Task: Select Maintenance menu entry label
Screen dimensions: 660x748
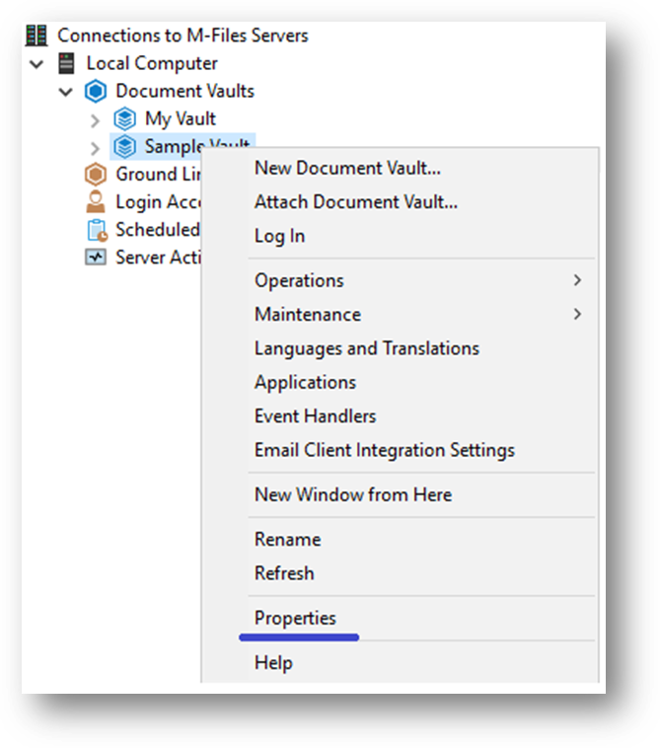Action: pyautogui.click(x=308, y=315)
